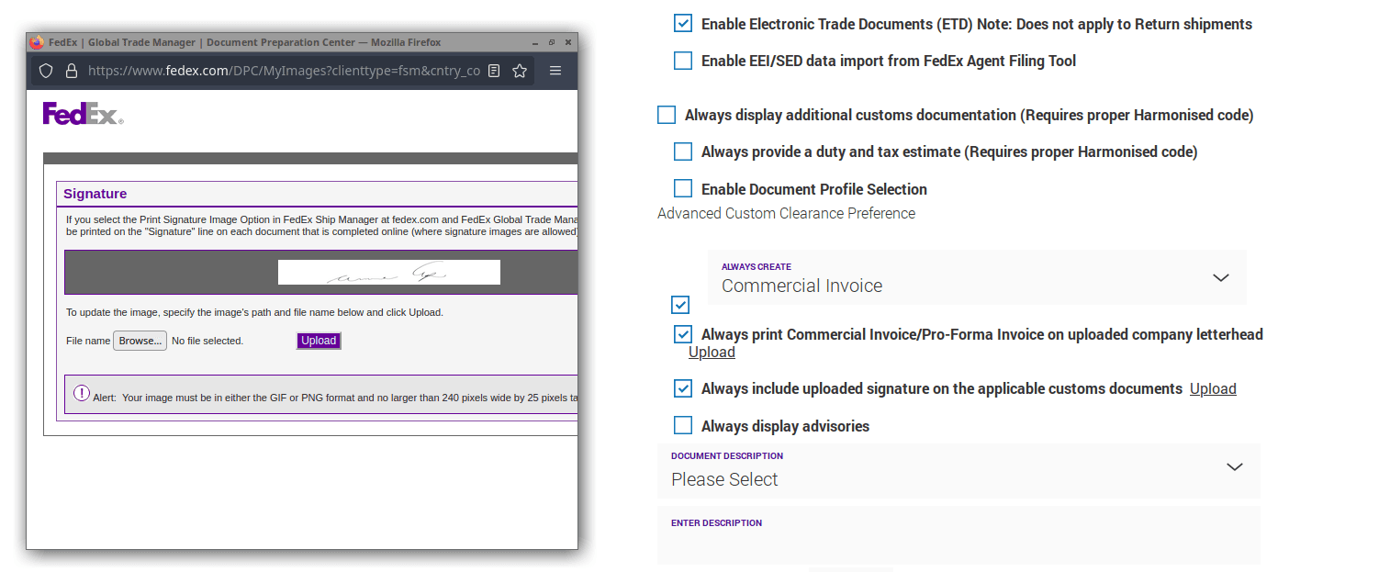Close the Firefox window
Screen dimensions: 1390x572
click(568, 42)
